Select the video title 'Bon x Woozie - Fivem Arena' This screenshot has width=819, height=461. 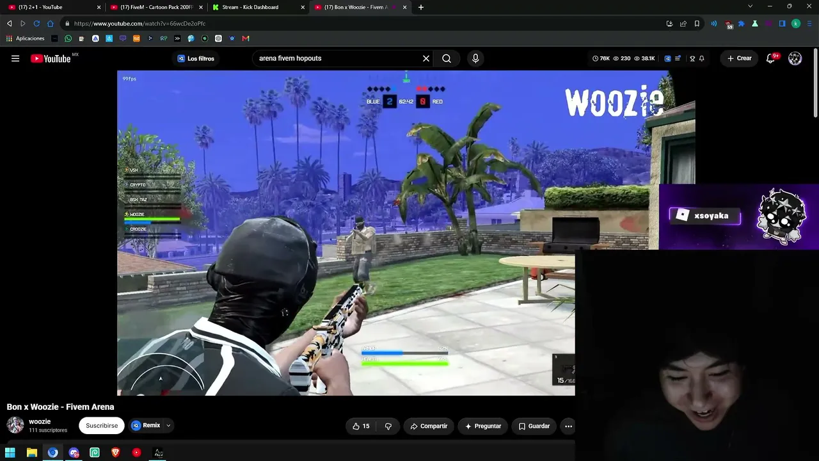[60, 407]
